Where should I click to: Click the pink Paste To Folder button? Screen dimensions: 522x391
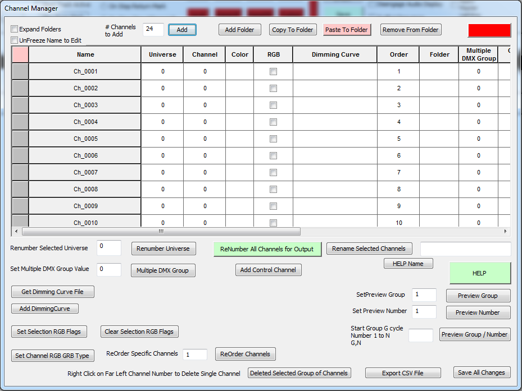point(347,30)
